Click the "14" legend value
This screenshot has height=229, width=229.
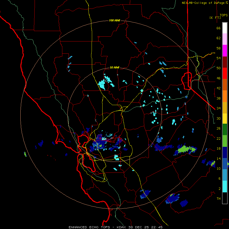coord(219,159)
